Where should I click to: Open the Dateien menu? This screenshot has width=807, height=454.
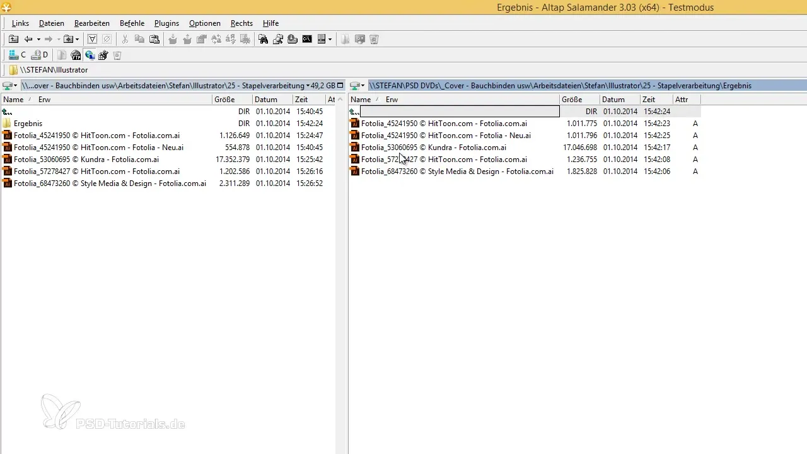point(52,23)
